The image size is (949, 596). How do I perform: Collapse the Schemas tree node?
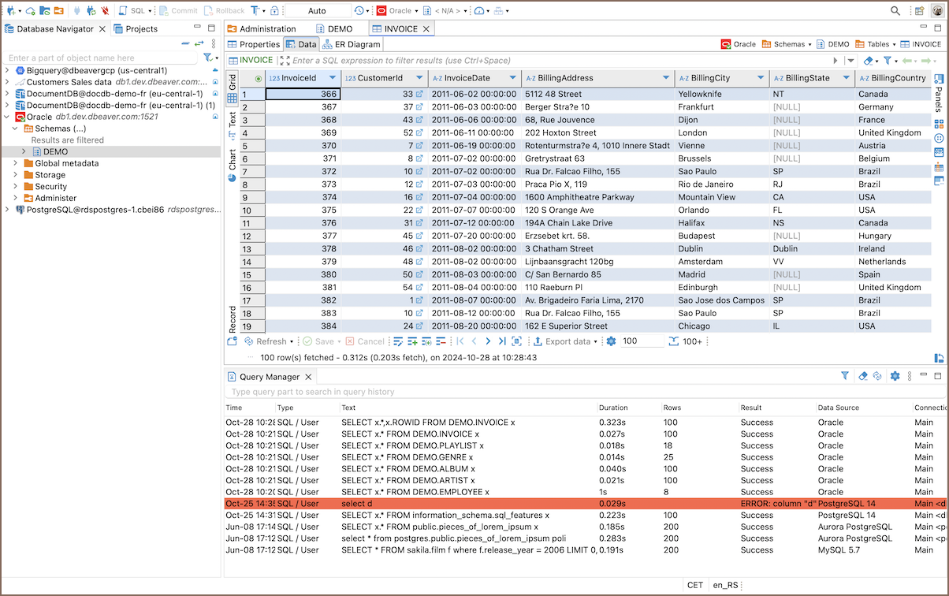pyautogui.click(x=16, y=129)
